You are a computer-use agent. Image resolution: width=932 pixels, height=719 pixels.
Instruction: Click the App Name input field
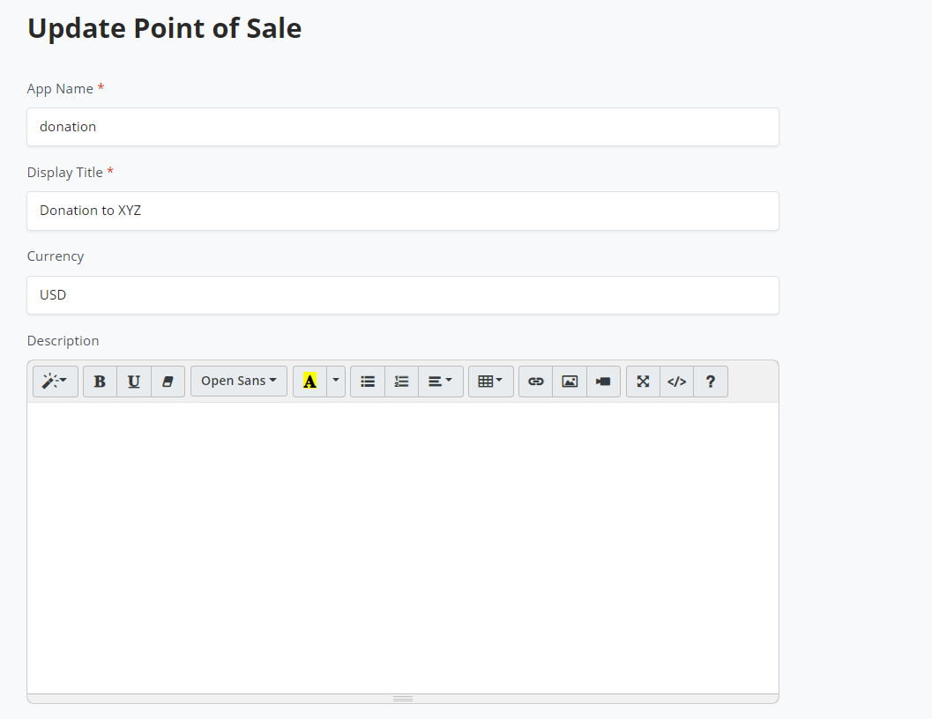pyautogui.click(x=403, y=127)
